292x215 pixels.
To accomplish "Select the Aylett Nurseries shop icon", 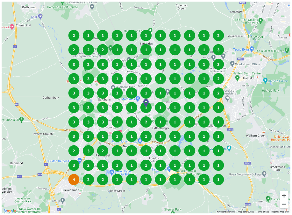I will (x=140, y=141).
